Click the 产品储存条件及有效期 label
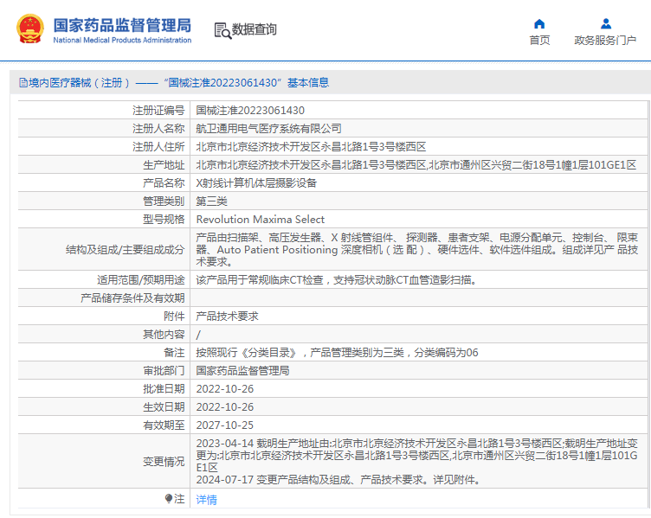Image resolution: width=651 pixels, height=518 pixels. click(x=132, y=298)
